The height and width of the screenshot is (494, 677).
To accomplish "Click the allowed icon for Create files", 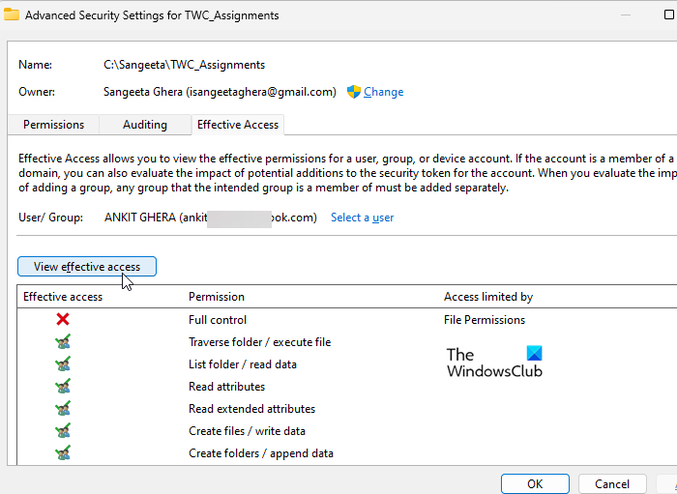I will click(x=63, y=431).
